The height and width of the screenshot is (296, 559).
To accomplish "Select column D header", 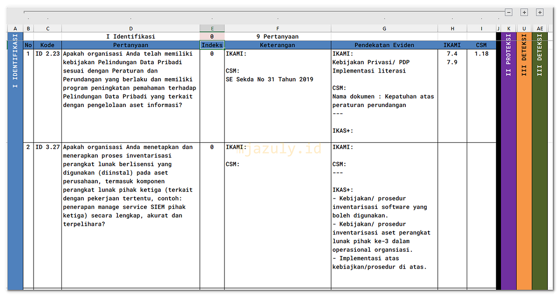I will tap(131, 29).
